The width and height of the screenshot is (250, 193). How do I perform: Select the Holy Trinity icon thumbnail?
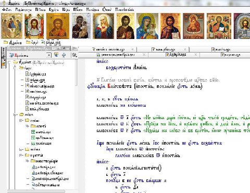click(12, 26)
